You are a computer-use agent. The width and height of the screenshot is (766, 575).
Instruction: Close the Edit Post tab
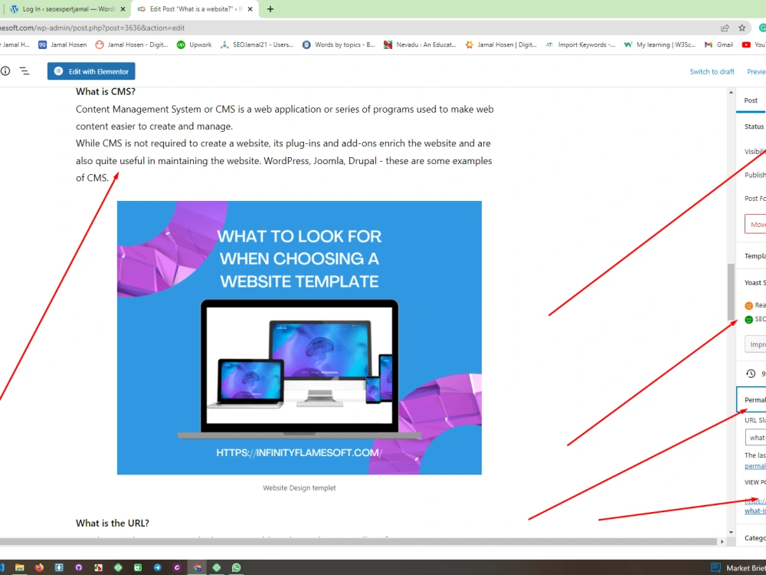(250, 8)
